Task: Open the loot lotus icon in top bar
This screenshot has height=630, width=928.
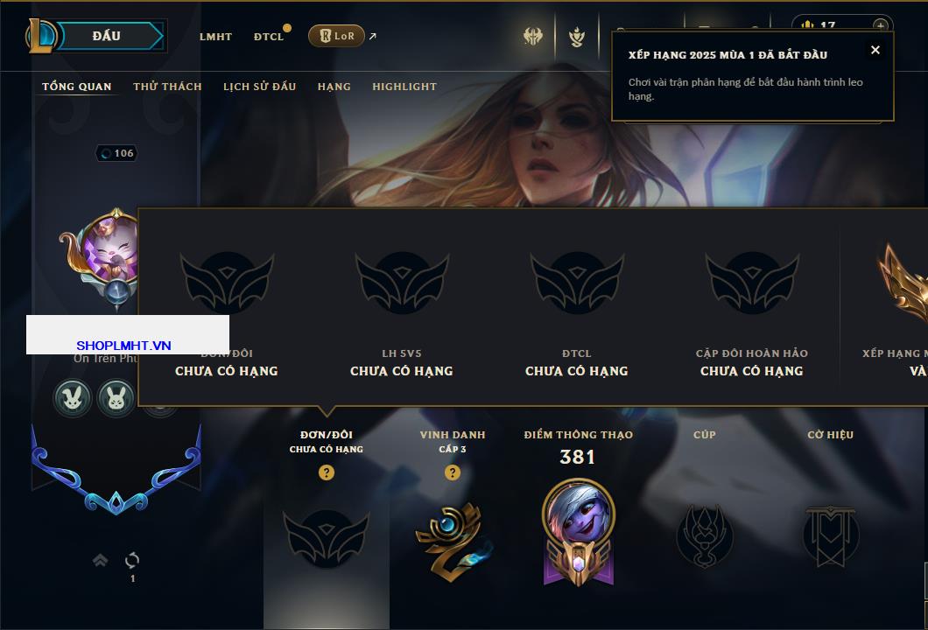Action: pos(576,37)
